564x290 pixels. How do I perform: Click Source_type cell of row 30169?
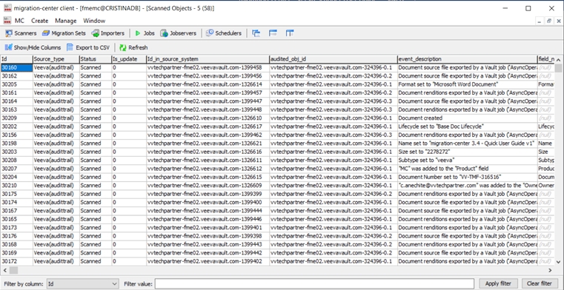pyautogui.click(x=56, y=253)
